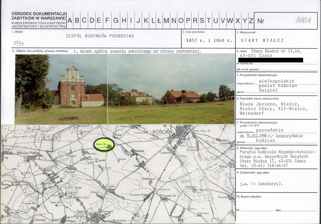Click the address 'Stary Białcz nr 15,16,'

(x=276, y=51)
